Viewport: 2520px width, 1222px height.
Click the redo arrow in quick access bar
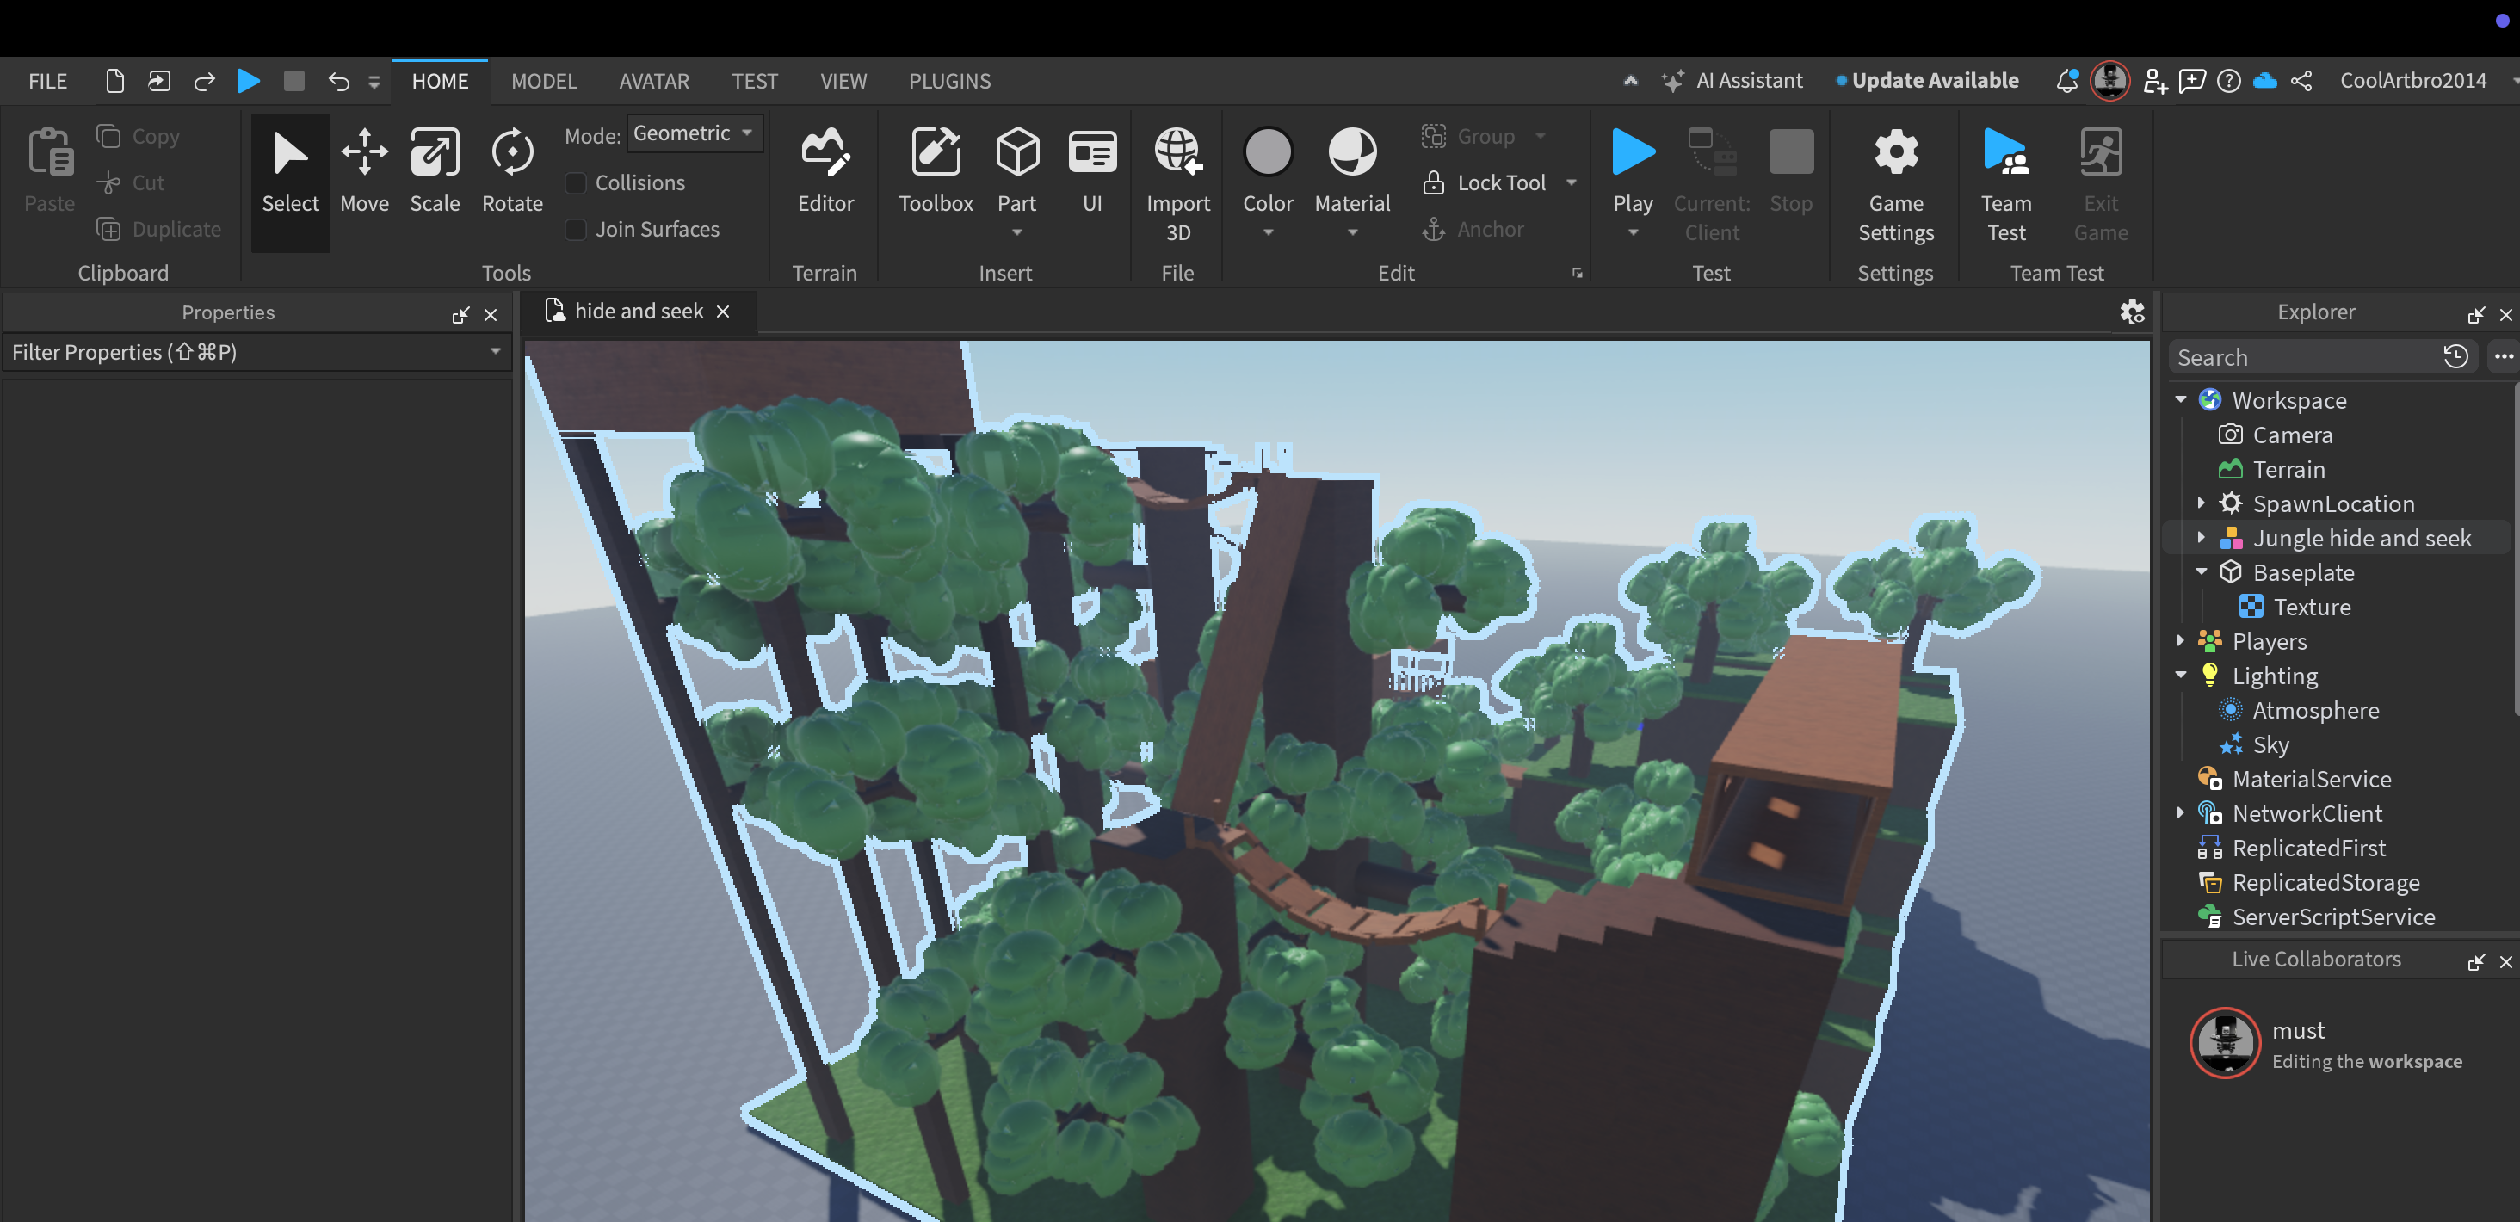coord(203,81)
